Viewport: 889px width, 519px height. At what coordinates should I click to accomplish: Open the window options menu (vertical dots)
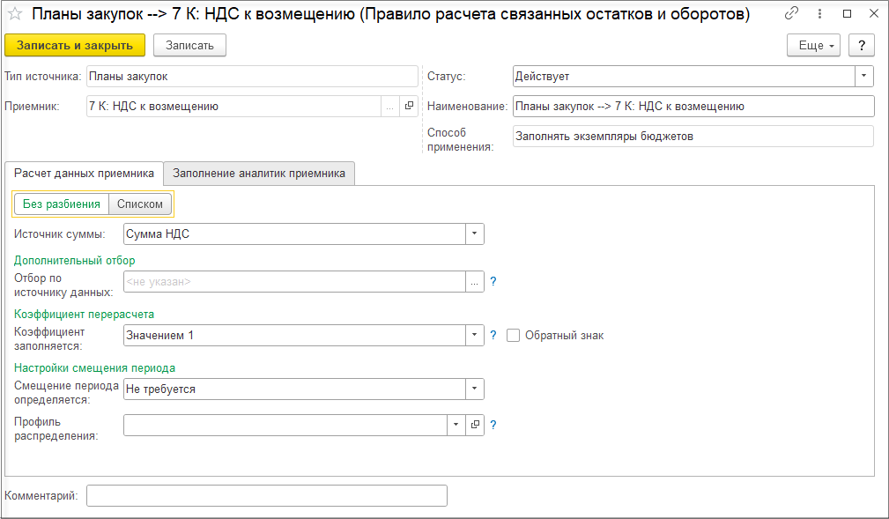[x=819, y=14]
